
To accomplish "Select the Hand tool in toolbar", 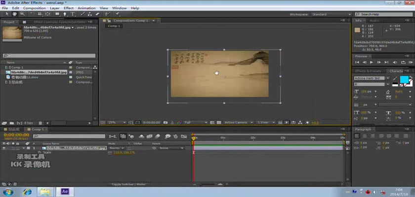I will pyautogui.click(x=14, y=14).
